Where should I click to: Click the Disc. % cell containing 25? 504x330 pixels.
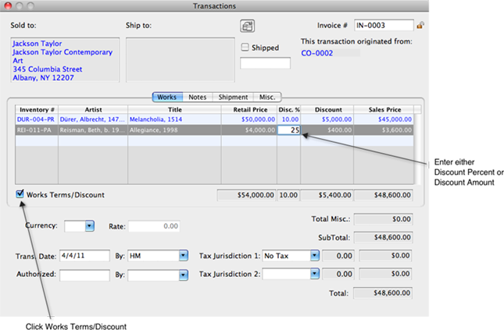(x=289, y=130)
